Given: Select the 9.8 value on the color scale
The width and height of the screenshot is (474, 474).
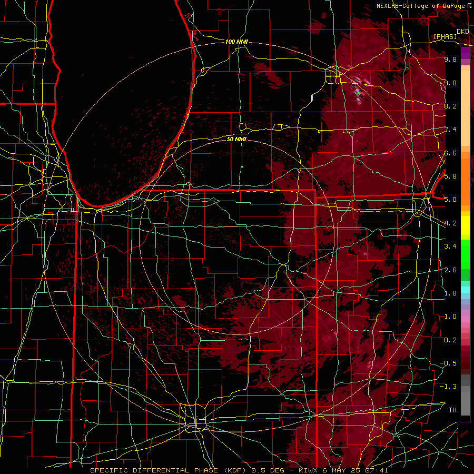Looking at the screenshot, I should [x=450, y=59].
